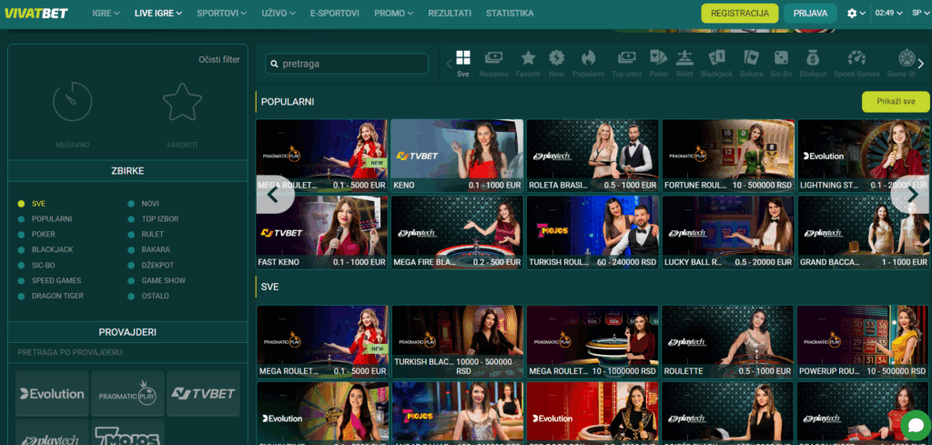Open the Speed Games category icon
The width and height of the screenshot is (932, 445).
tap(856, 62)
